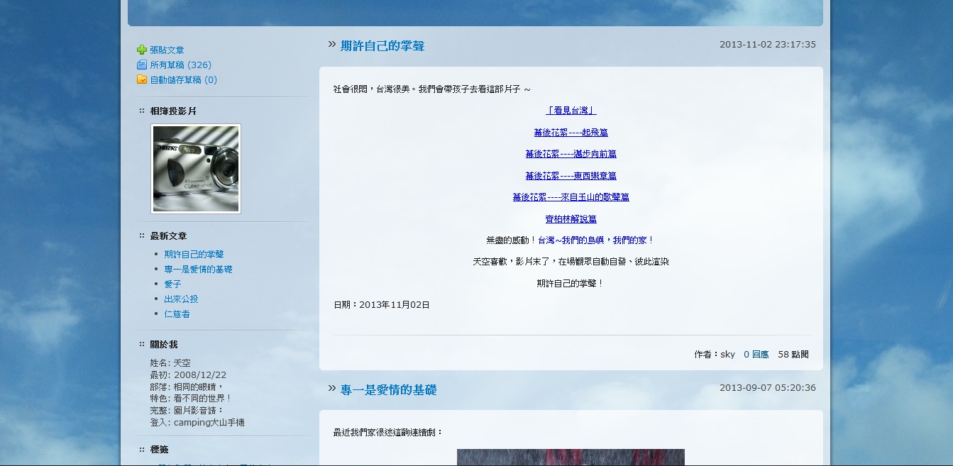This screenshot has width=953, height=466.
Task: Click the folder icon beside 自動儲存草稿
Action: pyautogui.click(x=142, y=79)
